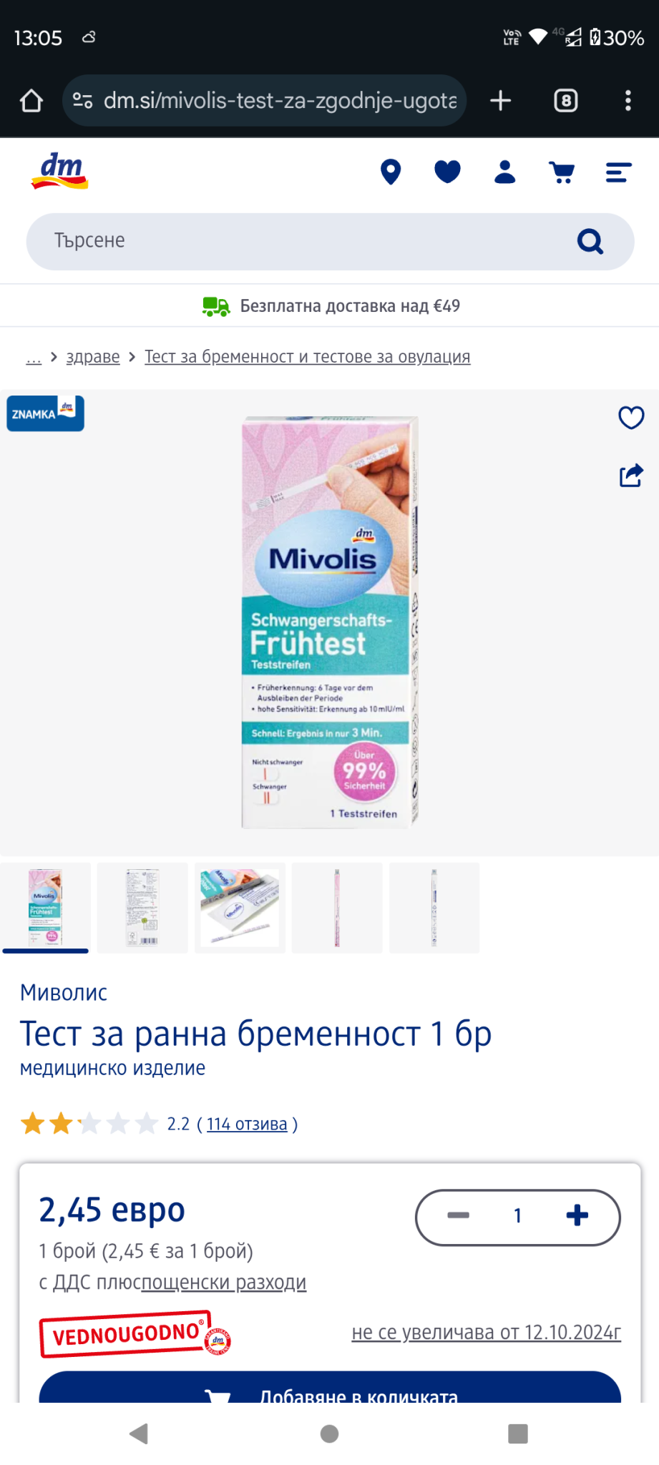
Task: Open the user account icon
Action: pyautogui.click(x=505, y=172)
